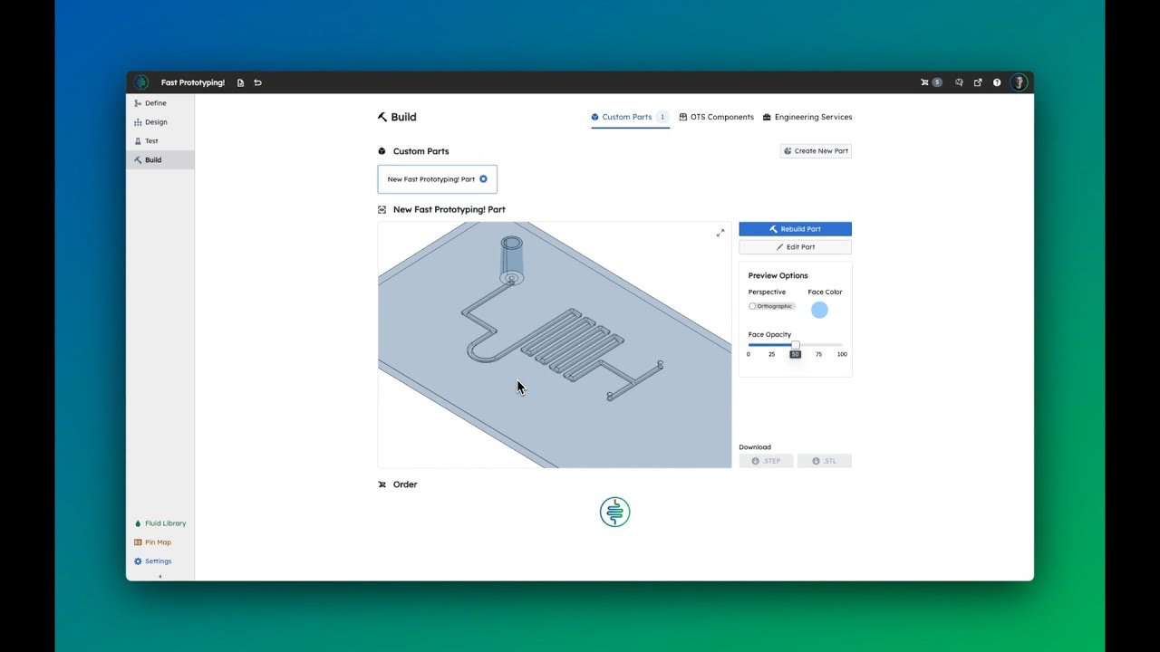Click the document icon beside project title
1160x652 pixels.
coord(240,82)
